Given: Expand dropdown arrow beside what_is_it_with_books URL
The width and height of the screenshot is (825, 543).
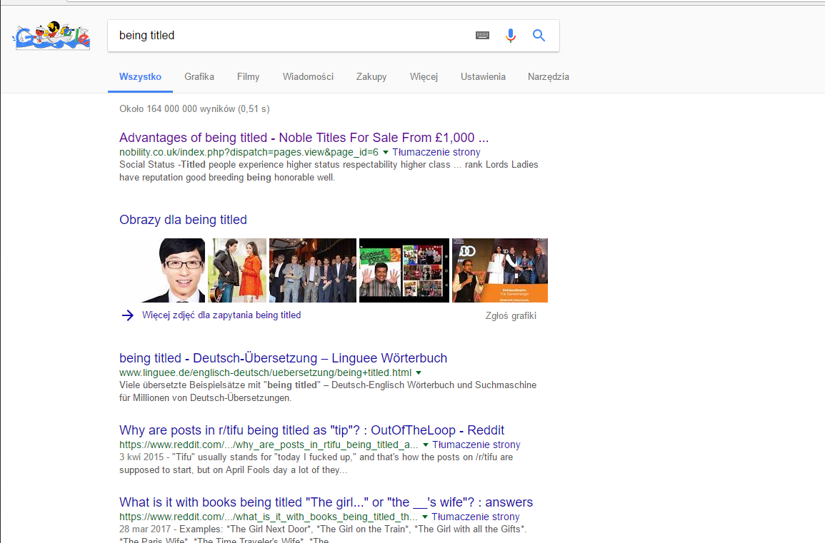Looking at the screenshot, I should pyautogui.click(x=425, y=517).
